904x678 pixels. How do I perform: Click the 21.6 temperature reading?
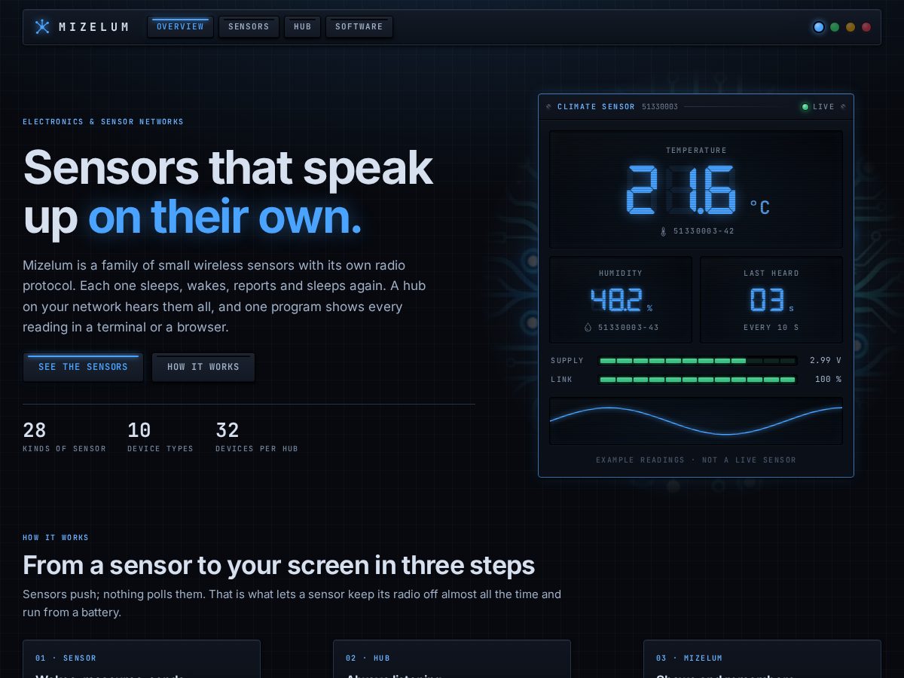pos(681,190)
